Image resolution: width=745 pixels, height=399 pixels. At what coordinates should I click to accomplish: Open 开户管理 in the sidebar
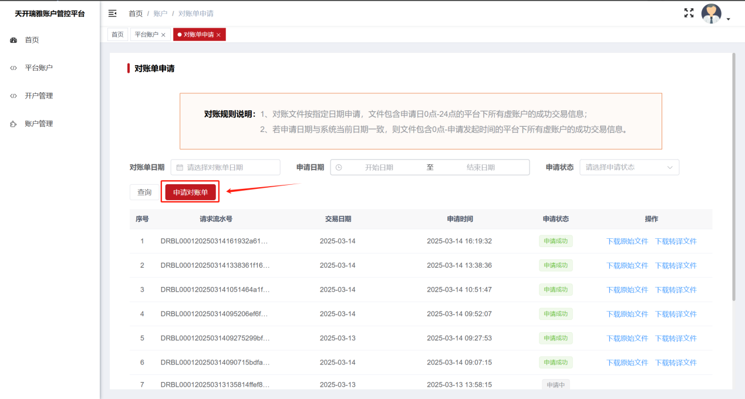coord(39,96)
